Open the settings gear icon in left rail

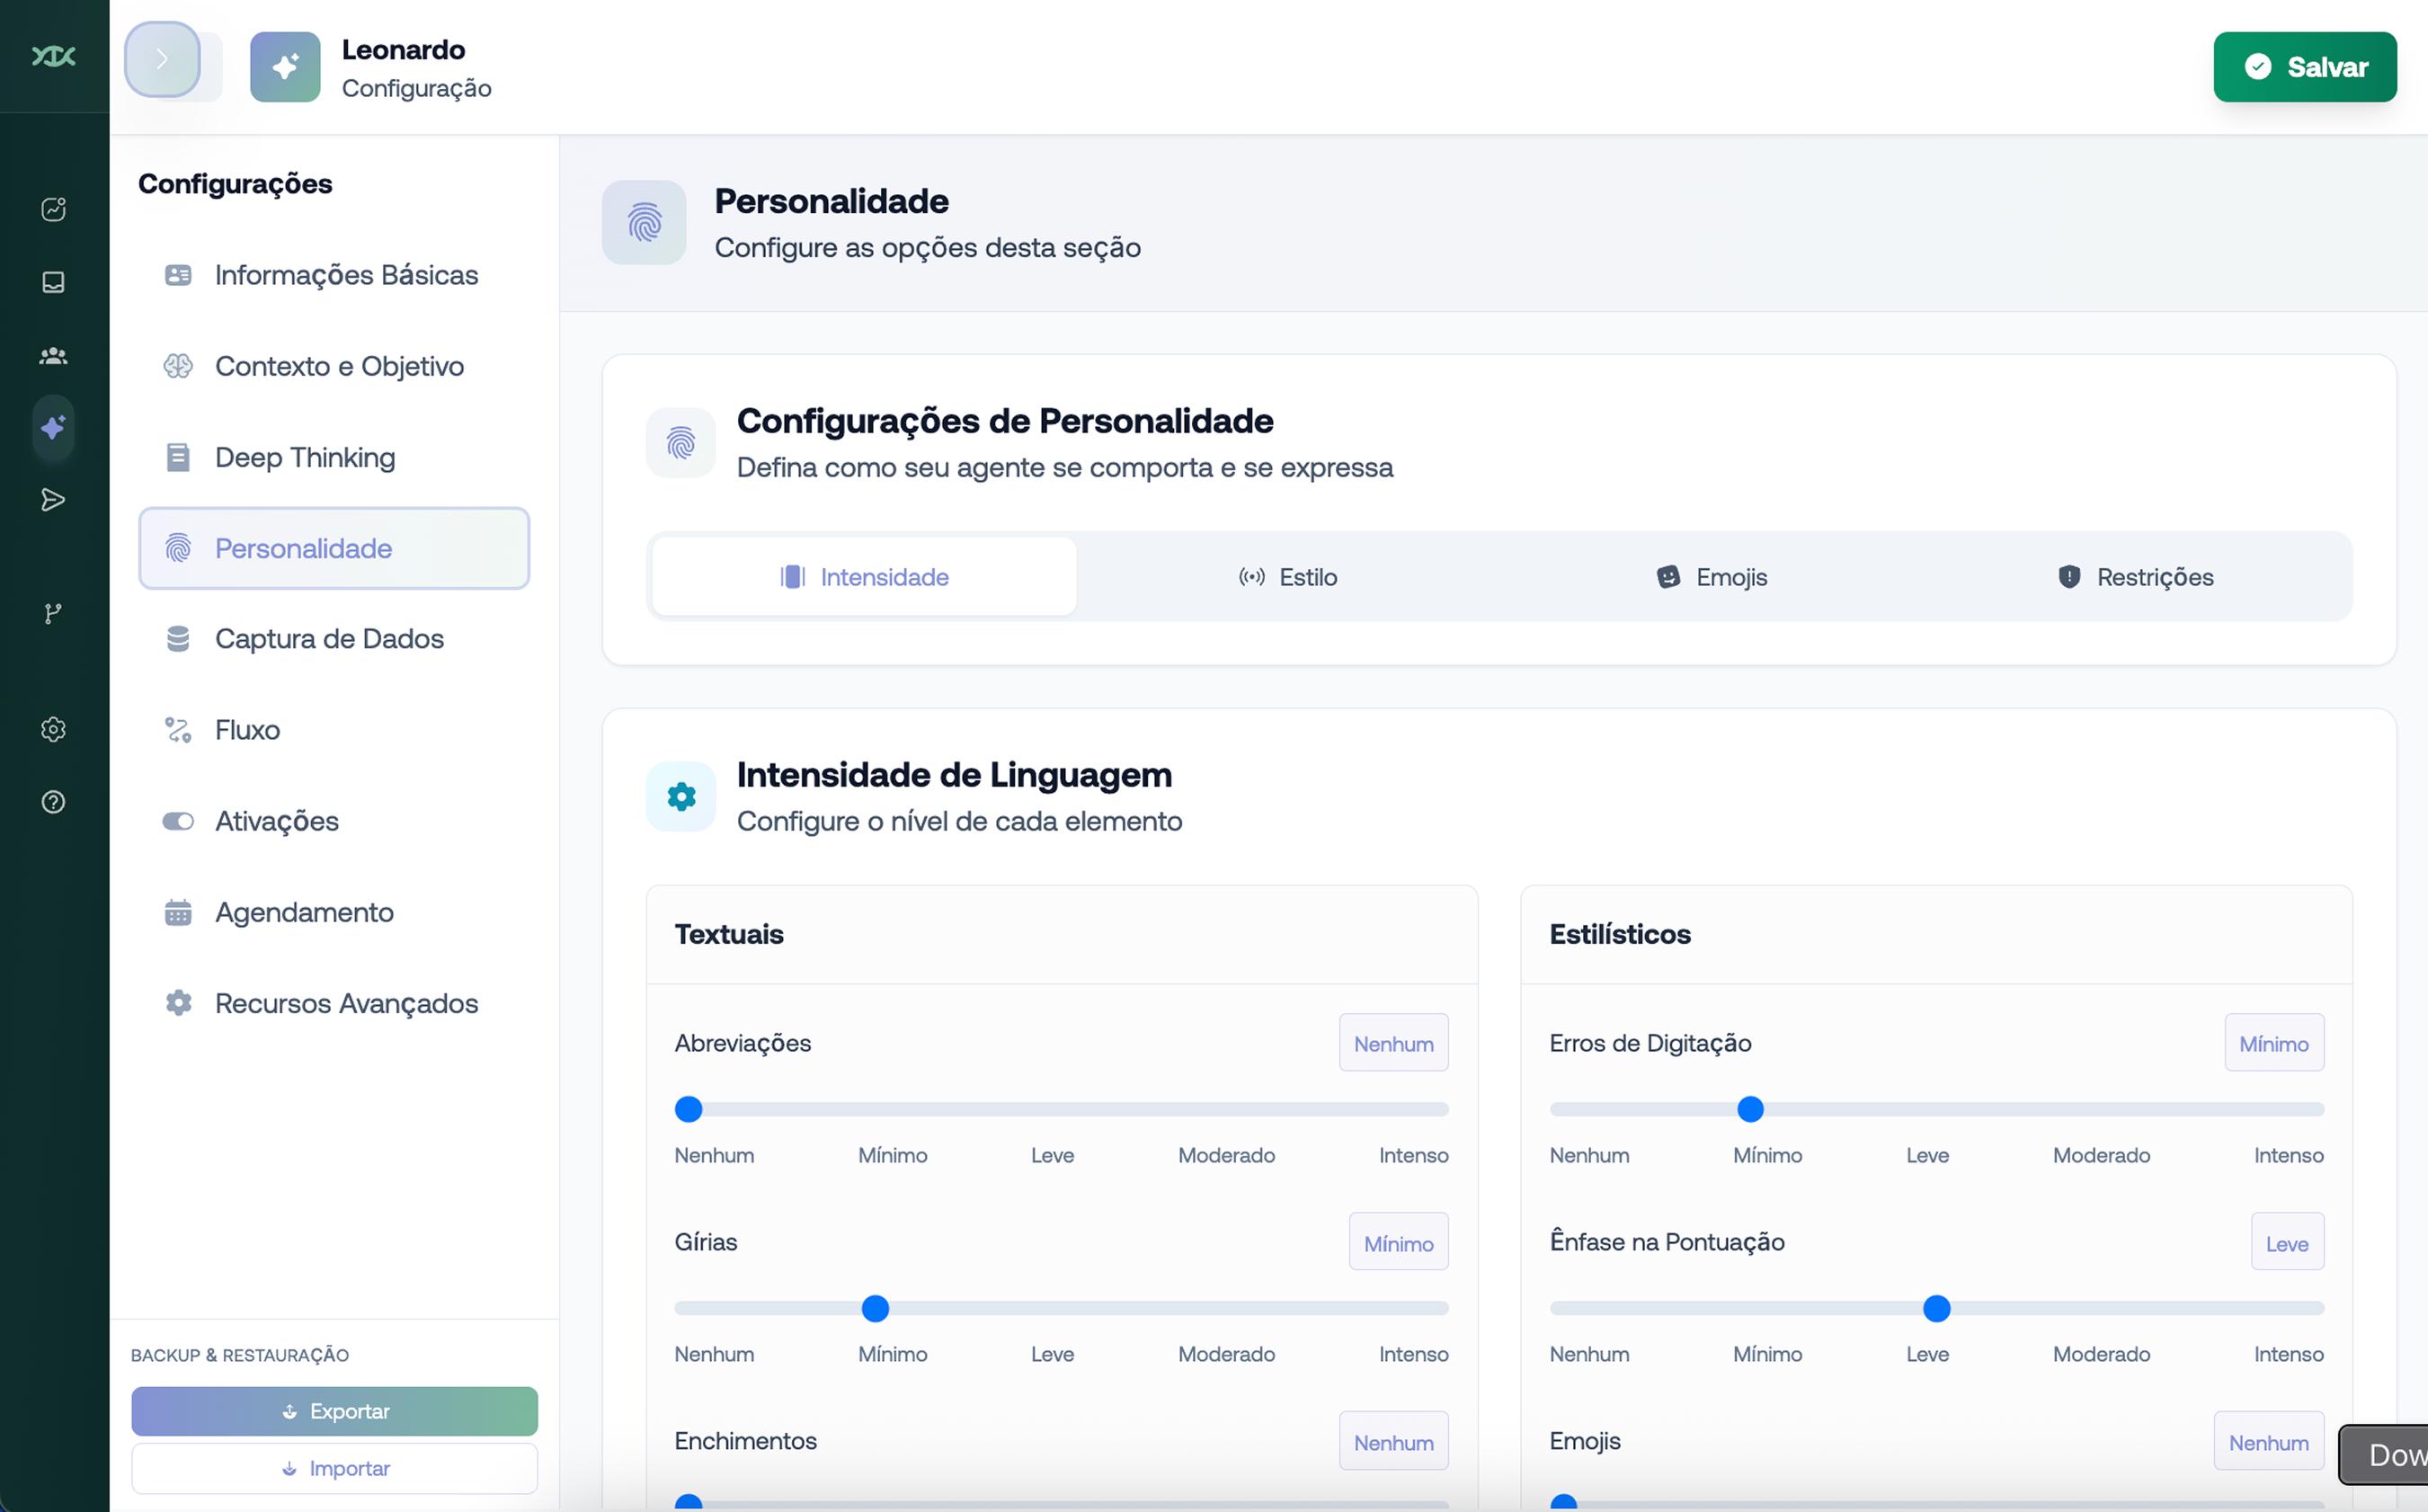tap(53, 729)
